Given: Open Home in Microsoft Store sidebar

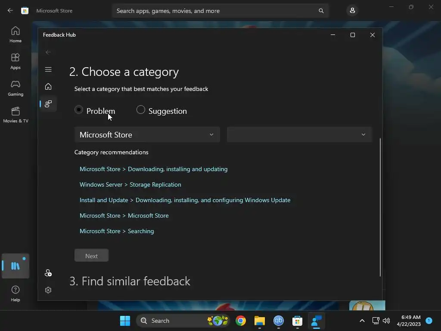Looking at the screenshot, I should [16, 34].
